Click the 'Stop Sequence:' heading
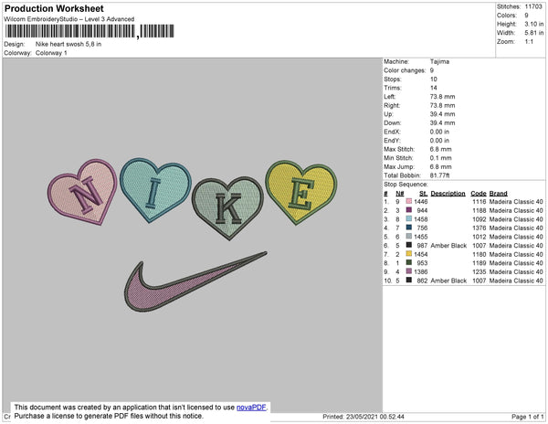 coord(406,185)
